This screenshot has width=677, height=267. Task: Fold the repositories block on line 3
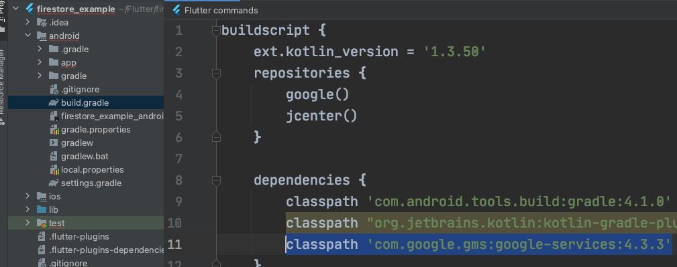pyautogui.click(x=216, y=74)
